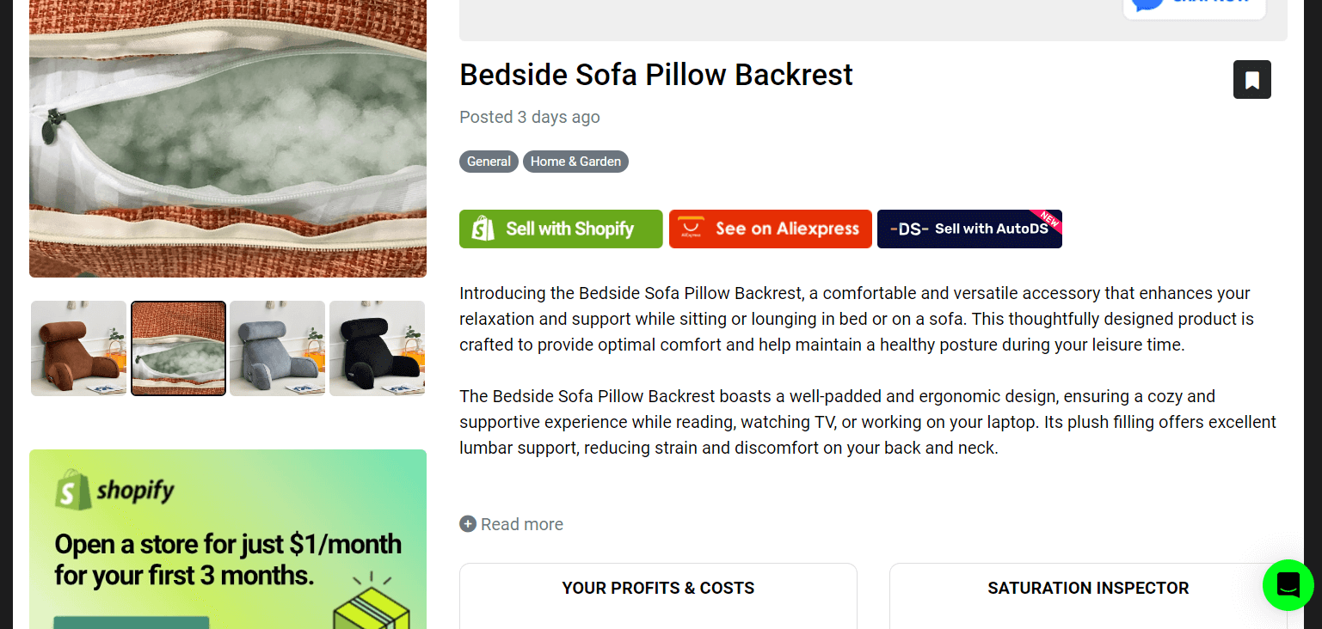Open the Home & Garden category tag
The image size is (1322, 629).
click(x=575, y=162)
